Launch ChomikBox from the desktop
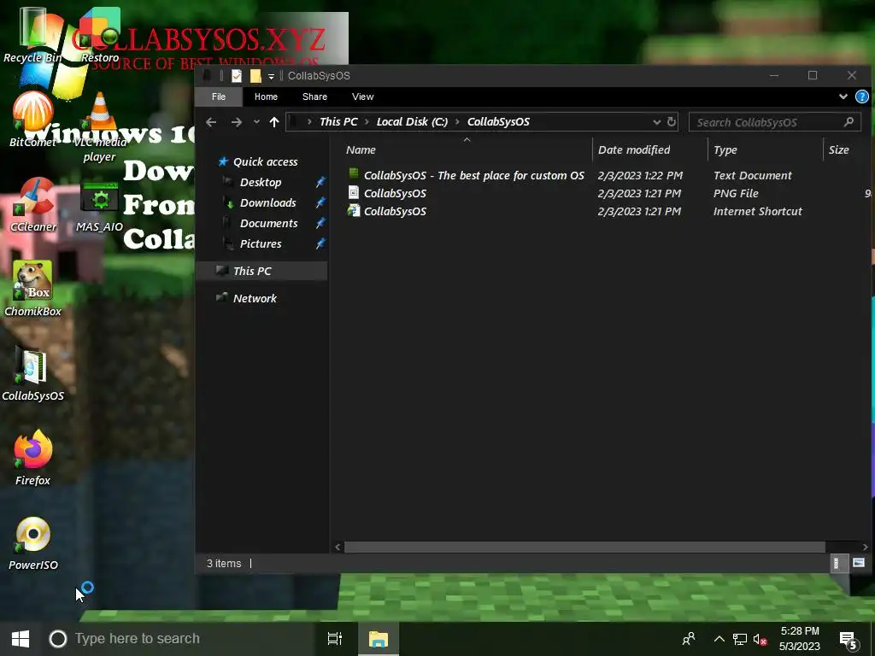Image resolution: width=875 pixels, height=656 pixels. [x=32, y=289]
